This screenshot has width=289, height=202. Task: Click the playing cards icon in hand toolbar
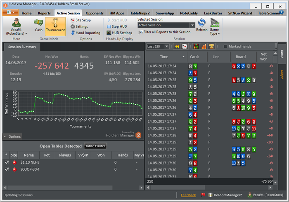click(185, 47)
